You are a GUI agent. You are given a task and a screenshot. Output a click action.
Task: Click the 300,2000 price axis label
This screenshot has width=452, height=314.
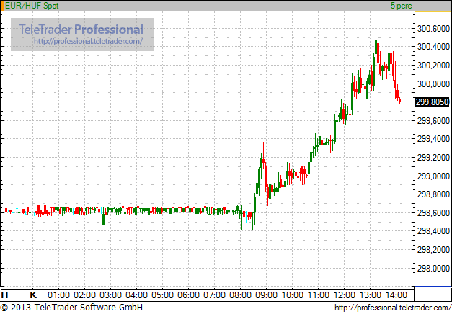tap(433, 66)
